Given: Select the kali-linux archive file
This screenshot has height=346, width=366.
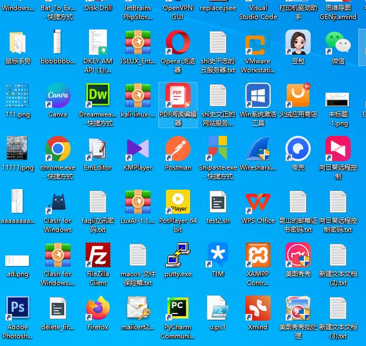Looking at the screenshot, I should pyautogui.click(x=138, y=95).
